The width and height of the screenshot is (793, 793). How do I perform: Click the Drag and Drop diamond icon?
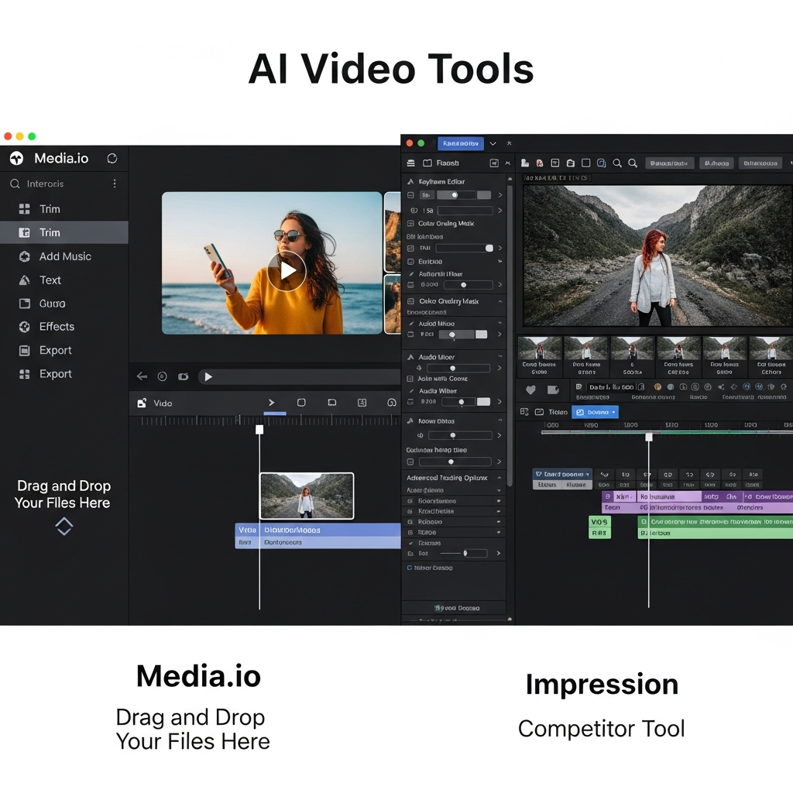pyautogui.click(x=64, y=527)
